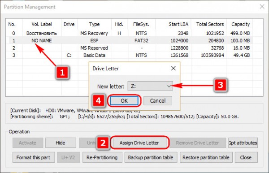Click Restore partition table button
This screenshot has width=269, height=173.
pos(206,157)
